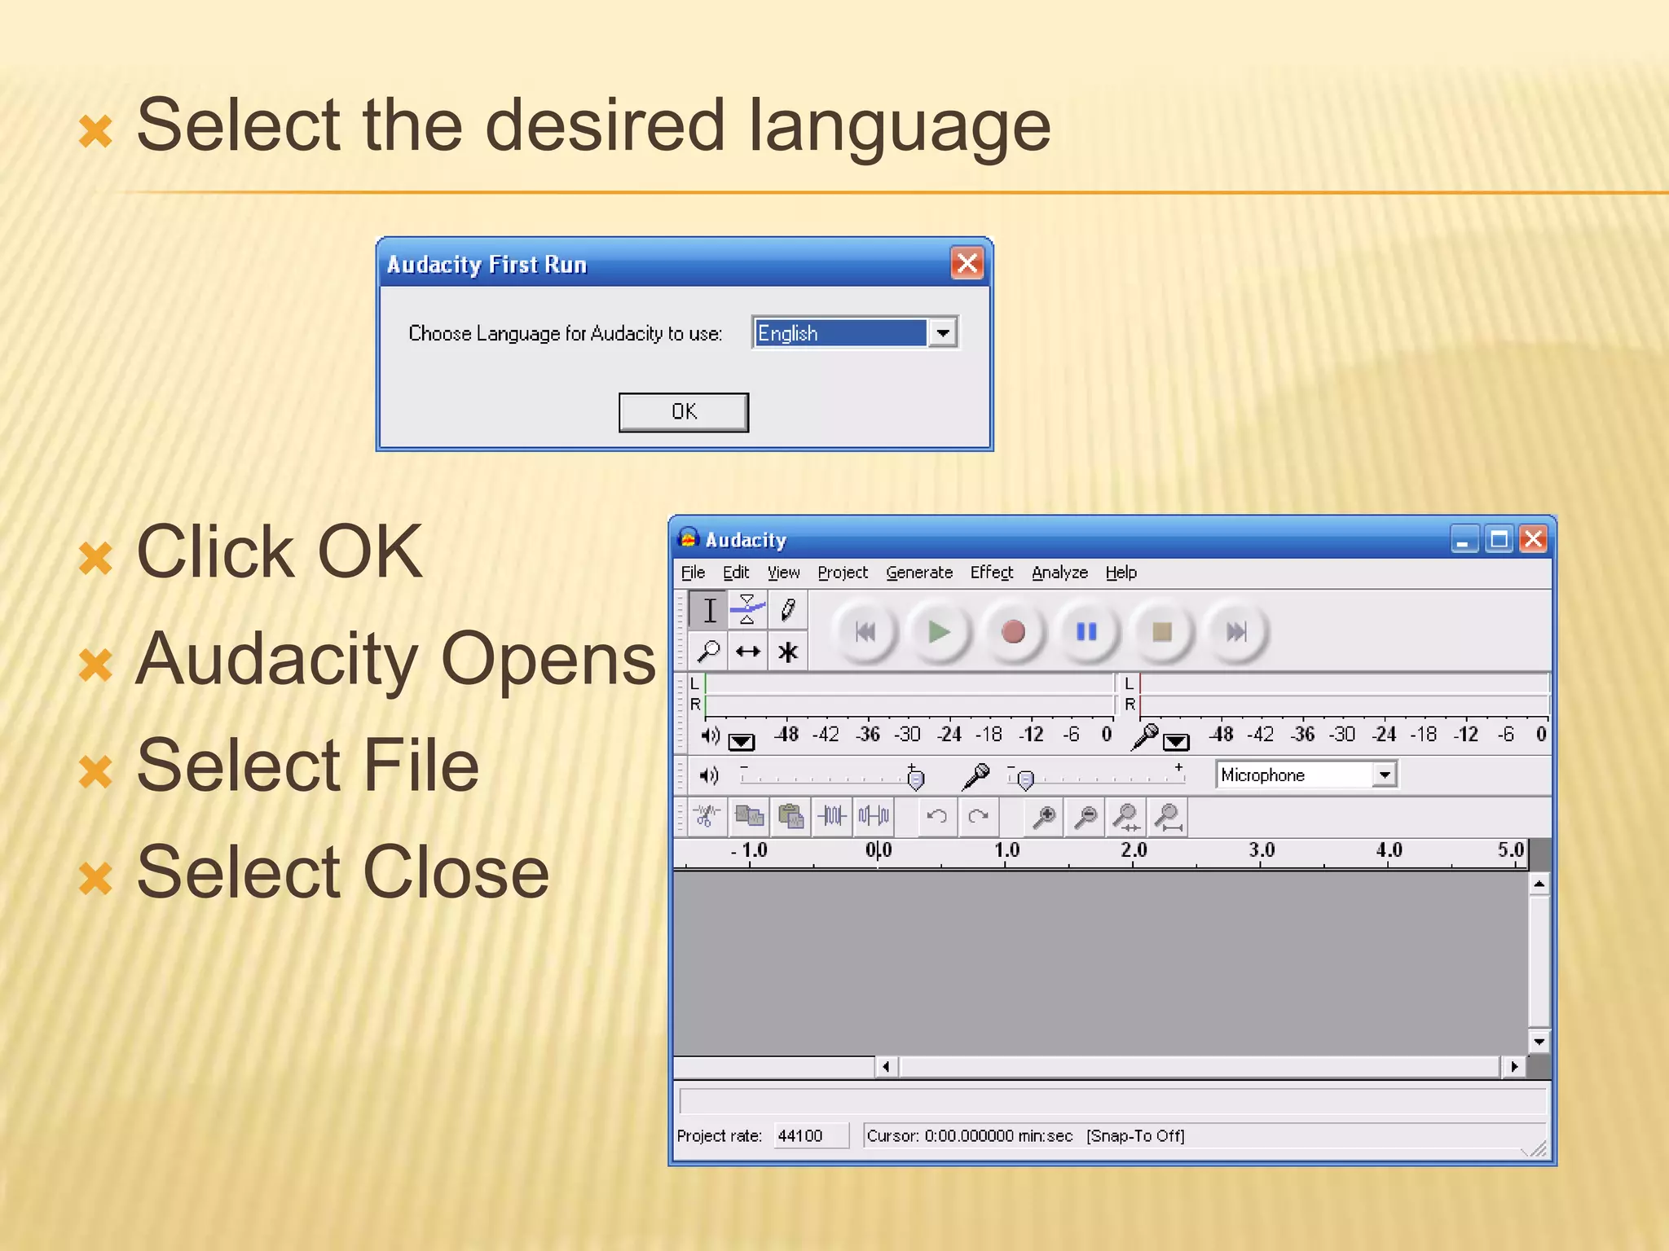This screenshot has width=1669, height=1251.
Task: Select the Draw pencil tool
Action: coord(787,610)
